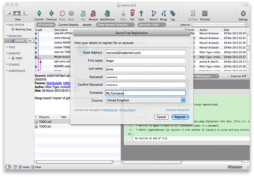Click the red removed icon beside TODO.txt
The width and height of the screenshot is (254, 177).
click(x=36, y=127)
